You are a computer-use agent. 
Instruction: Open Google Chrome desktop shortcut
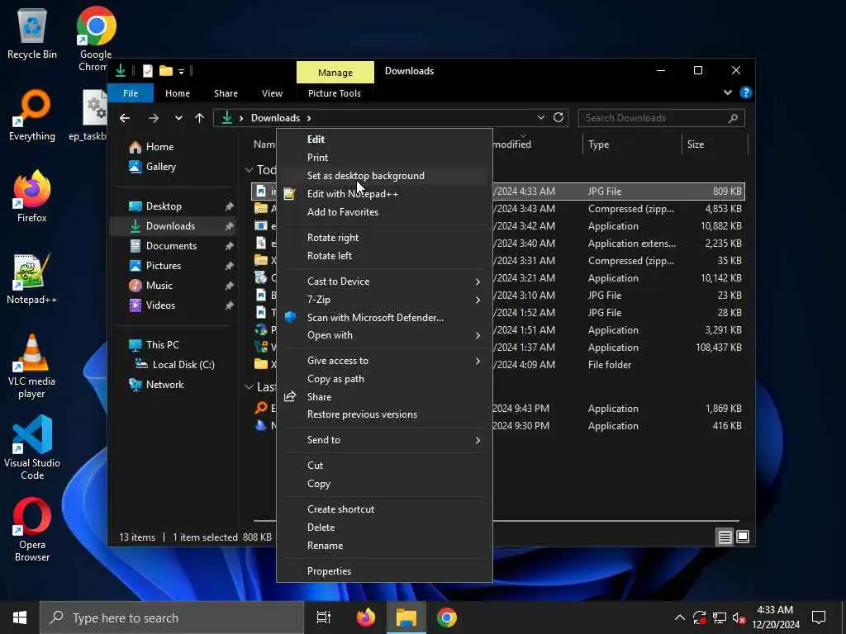coord(96,39)
